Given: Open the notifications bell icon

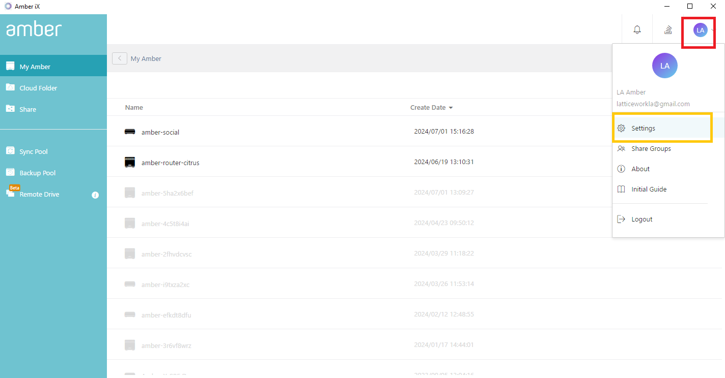Looking at the screenshot, I should point(637,30).
